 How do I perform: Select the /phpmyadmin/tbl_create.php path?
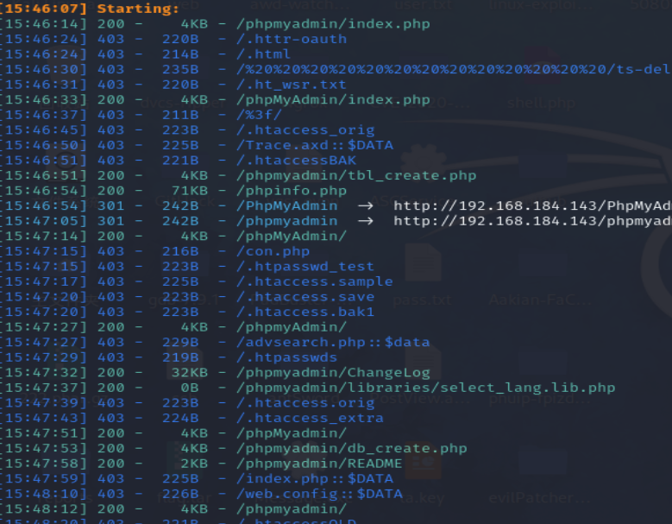(356, 175)
